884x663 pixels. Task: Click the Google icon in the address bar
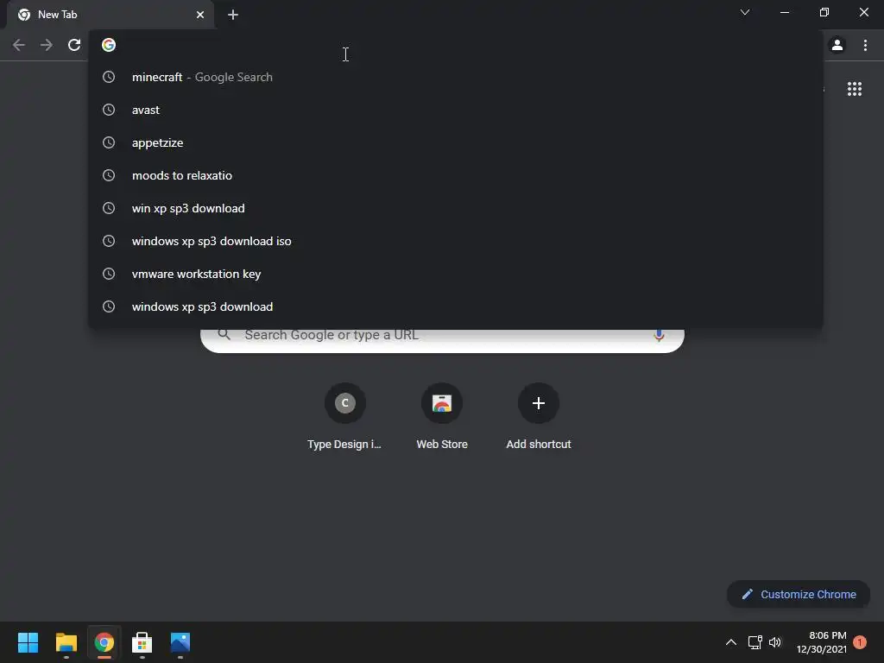[x=109, y=45]
